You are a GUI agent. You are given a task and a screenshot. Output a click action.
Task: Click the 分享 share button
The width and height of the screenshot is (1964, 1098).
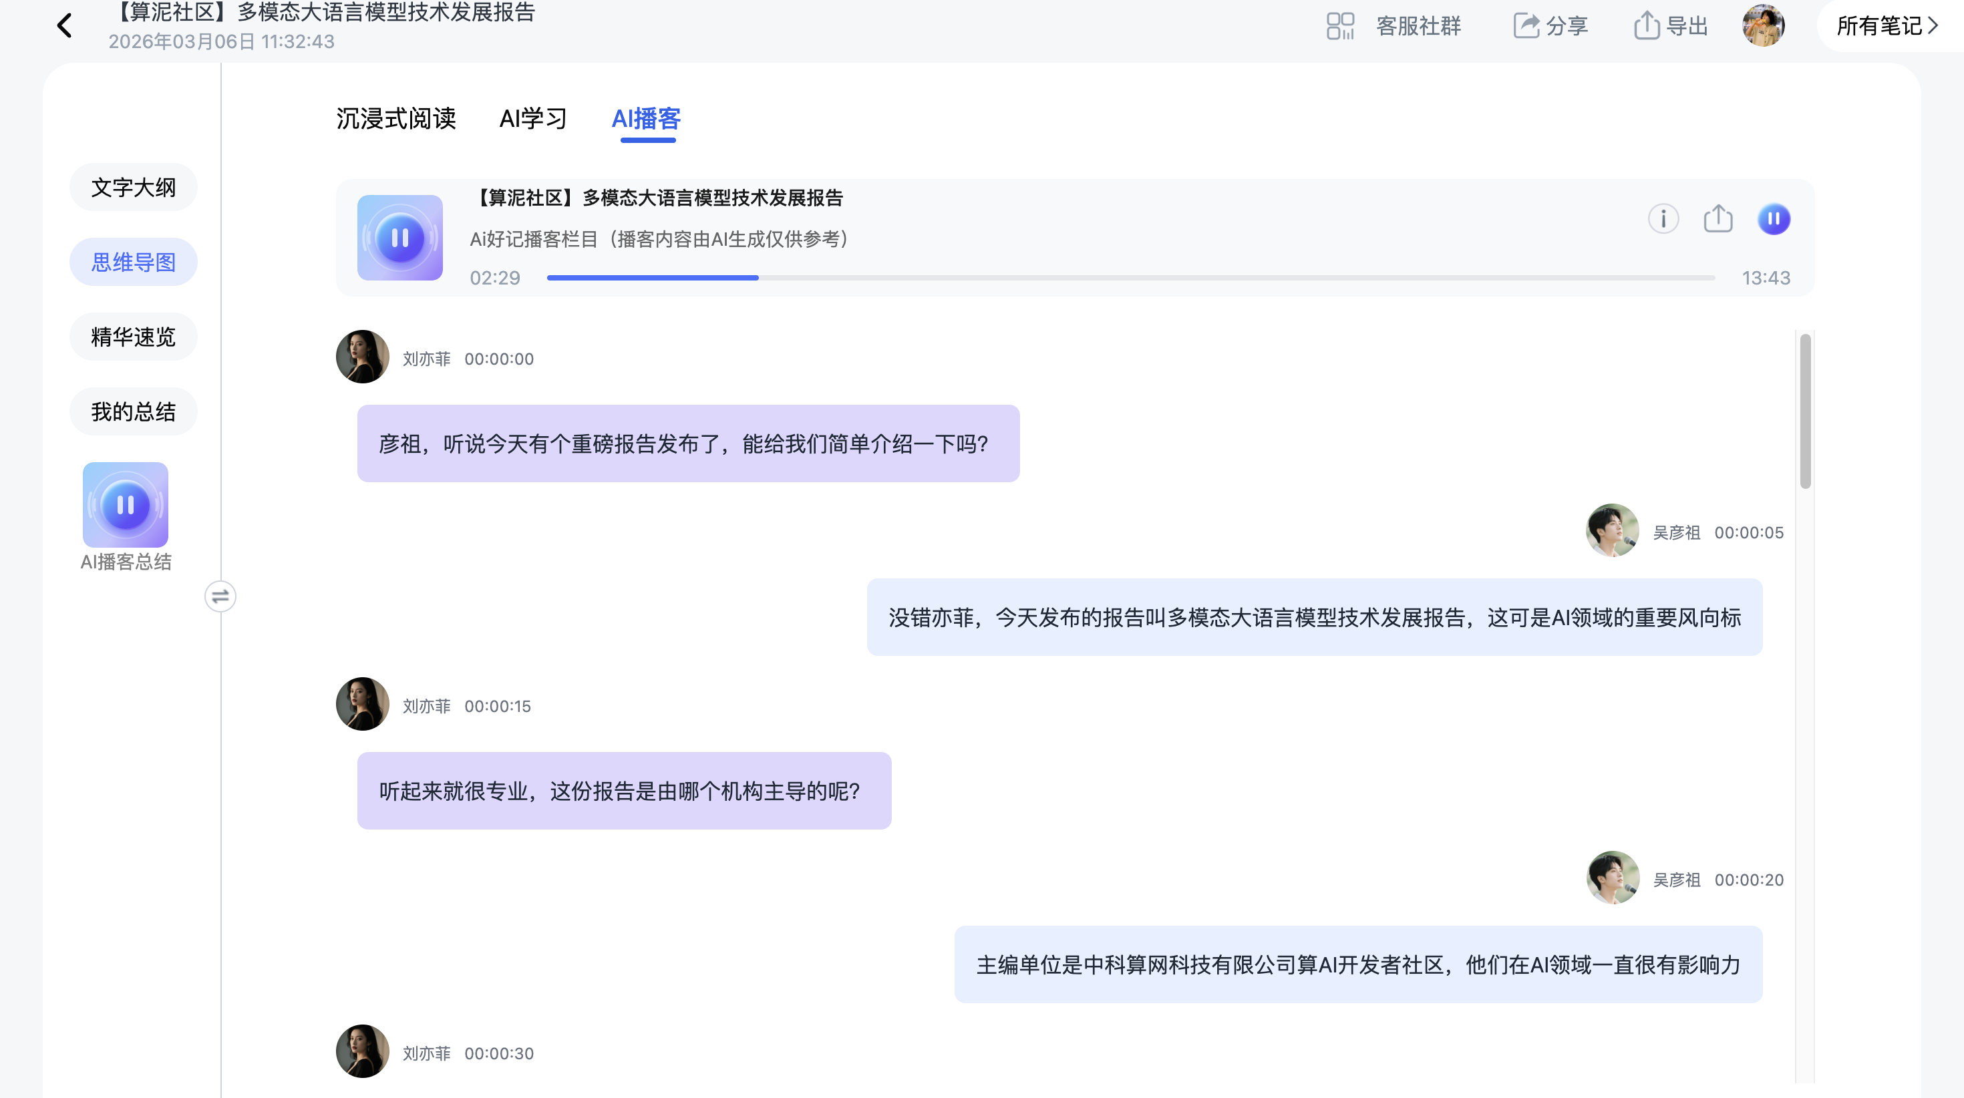click(1550, 26)
